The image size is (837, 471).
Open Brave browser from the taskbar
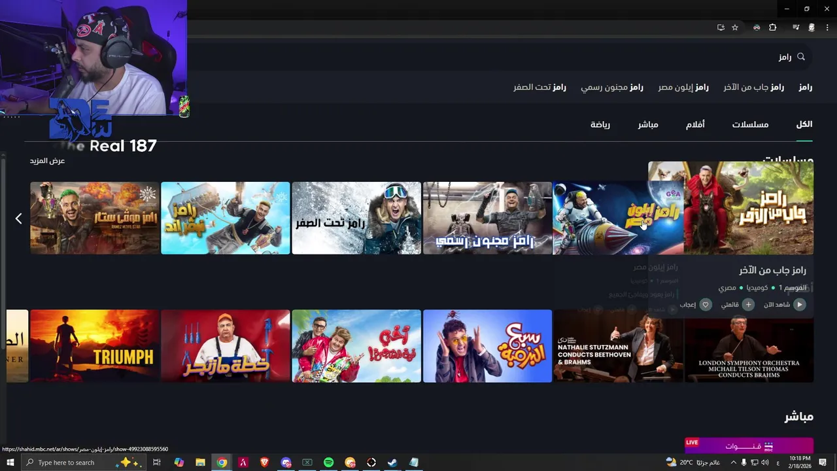265,462
